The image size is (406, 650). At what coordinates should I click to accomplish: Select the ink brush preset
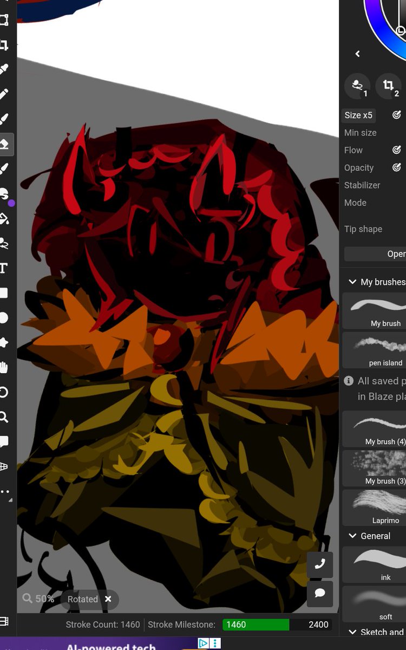(374, 565)
